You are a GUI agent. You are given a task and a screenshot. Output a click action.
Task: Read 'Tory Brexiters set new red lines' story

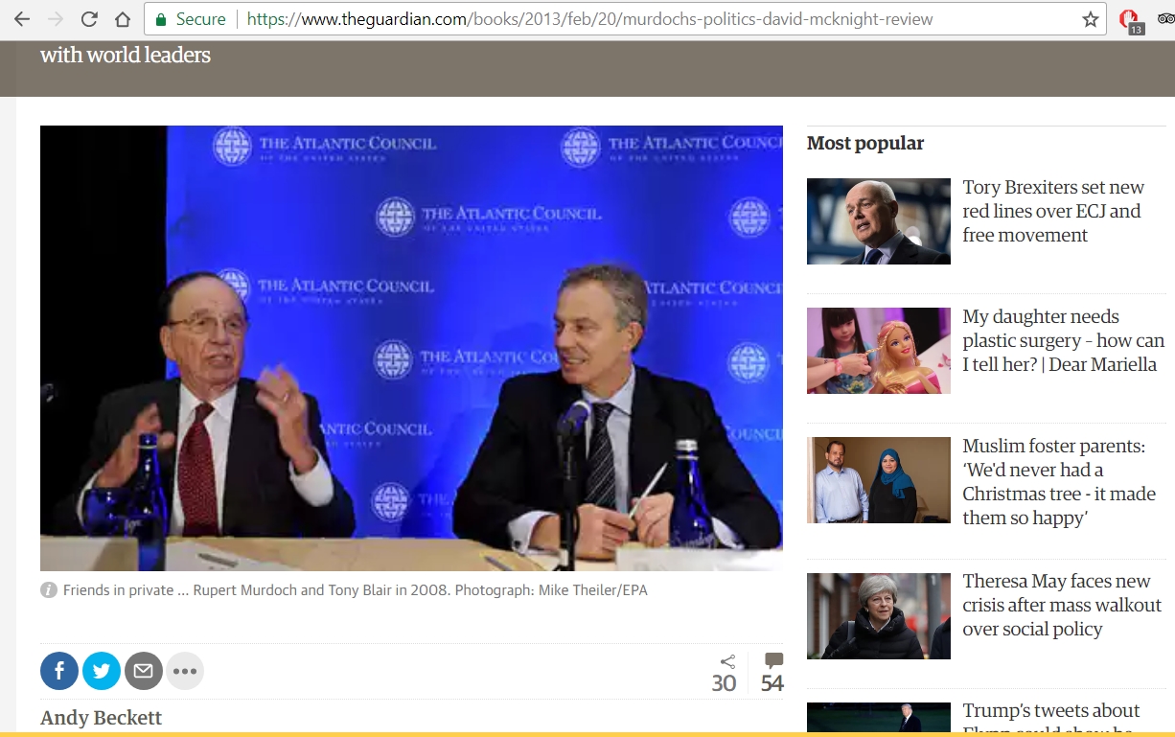1053,211
